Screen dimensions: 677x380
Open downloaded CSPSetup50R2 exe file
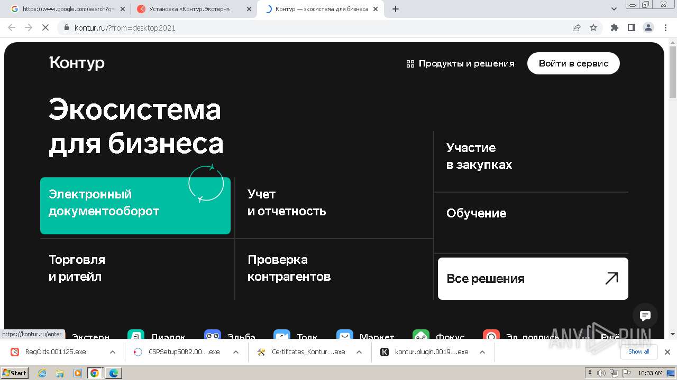(177, 352)
